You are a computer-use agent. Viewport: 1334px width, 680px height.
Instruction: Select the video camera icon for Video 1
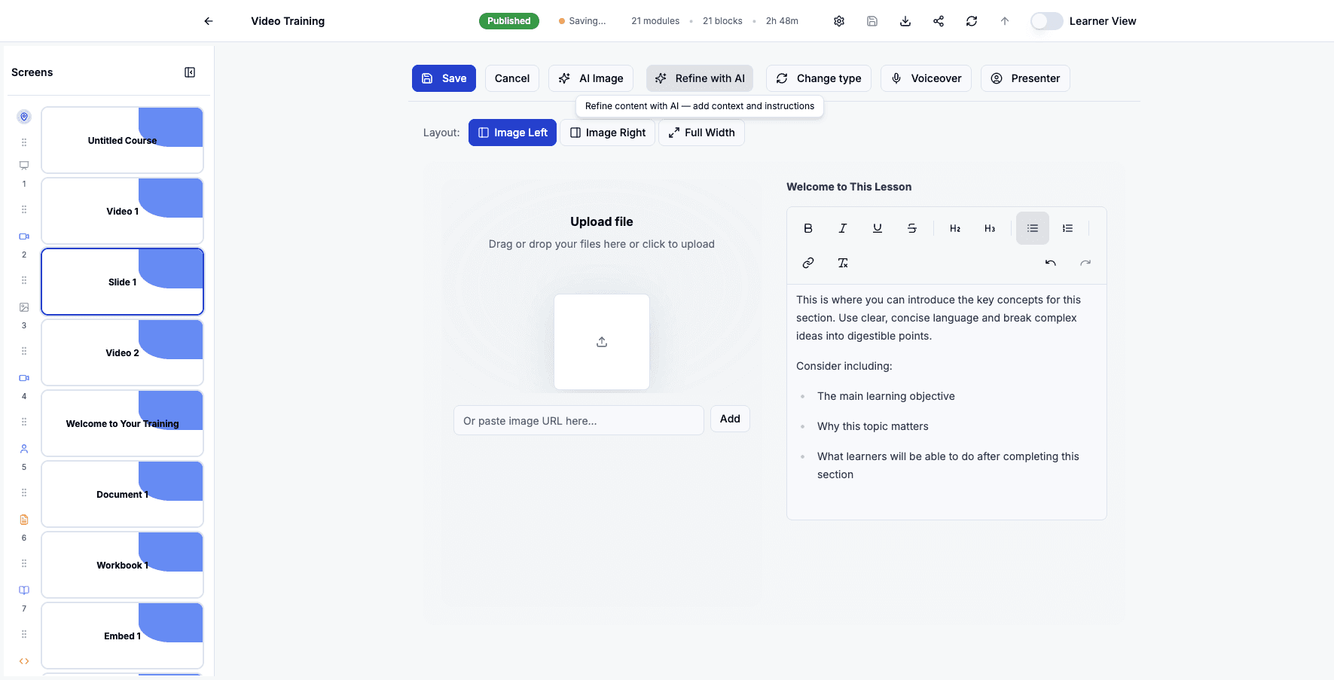tap(23, 236)
